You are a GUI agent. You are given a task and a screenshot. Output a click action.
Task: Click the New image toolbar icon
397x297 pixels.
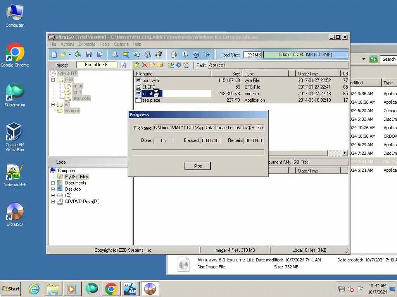[x=54, y=55]
